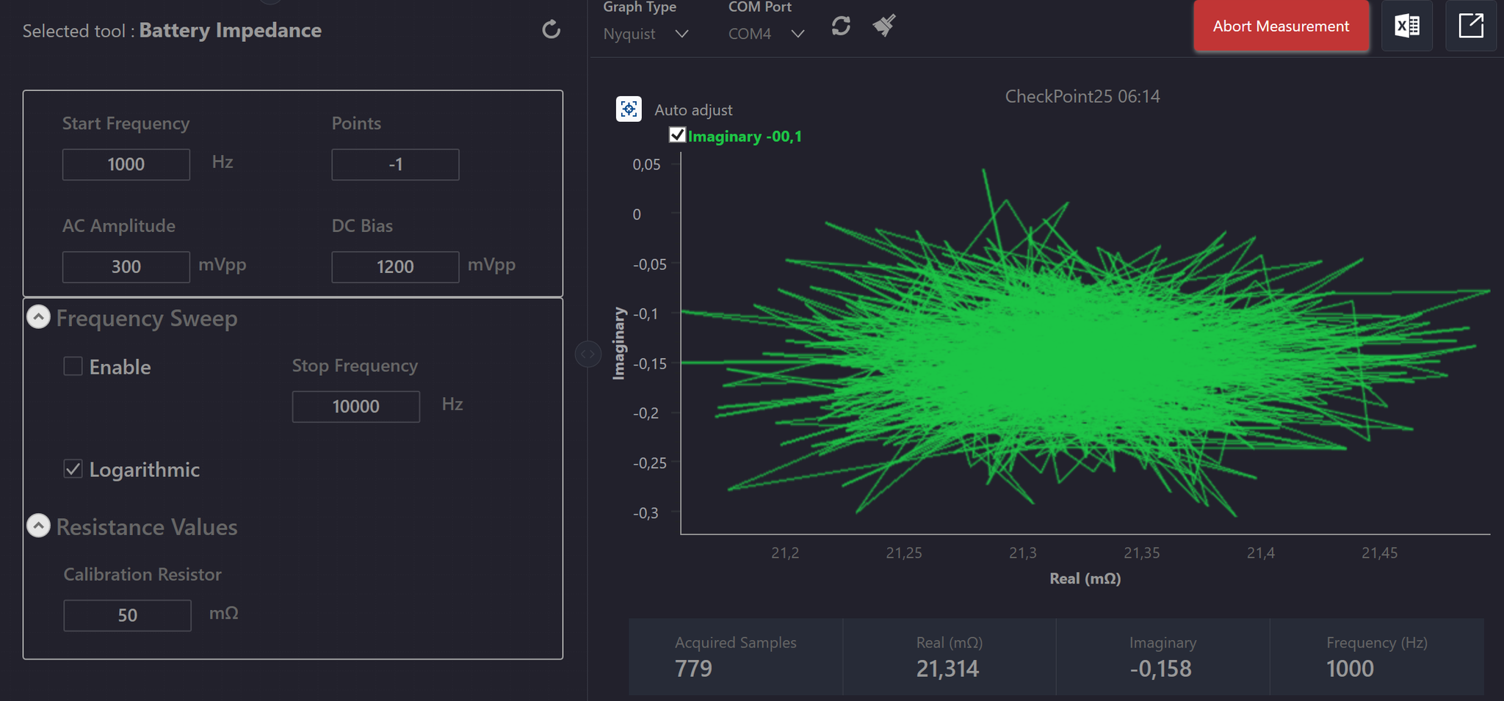Click the reset tool refresh icon

[x=551, y=29]
